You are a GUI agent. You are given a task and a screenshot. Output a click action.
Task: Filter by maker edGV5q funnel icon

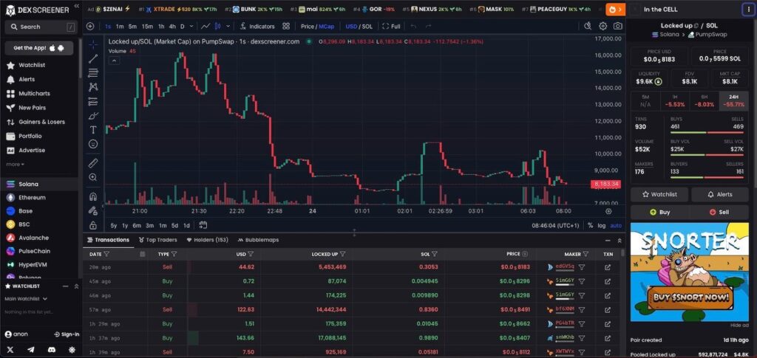click(x=582, y=267)
